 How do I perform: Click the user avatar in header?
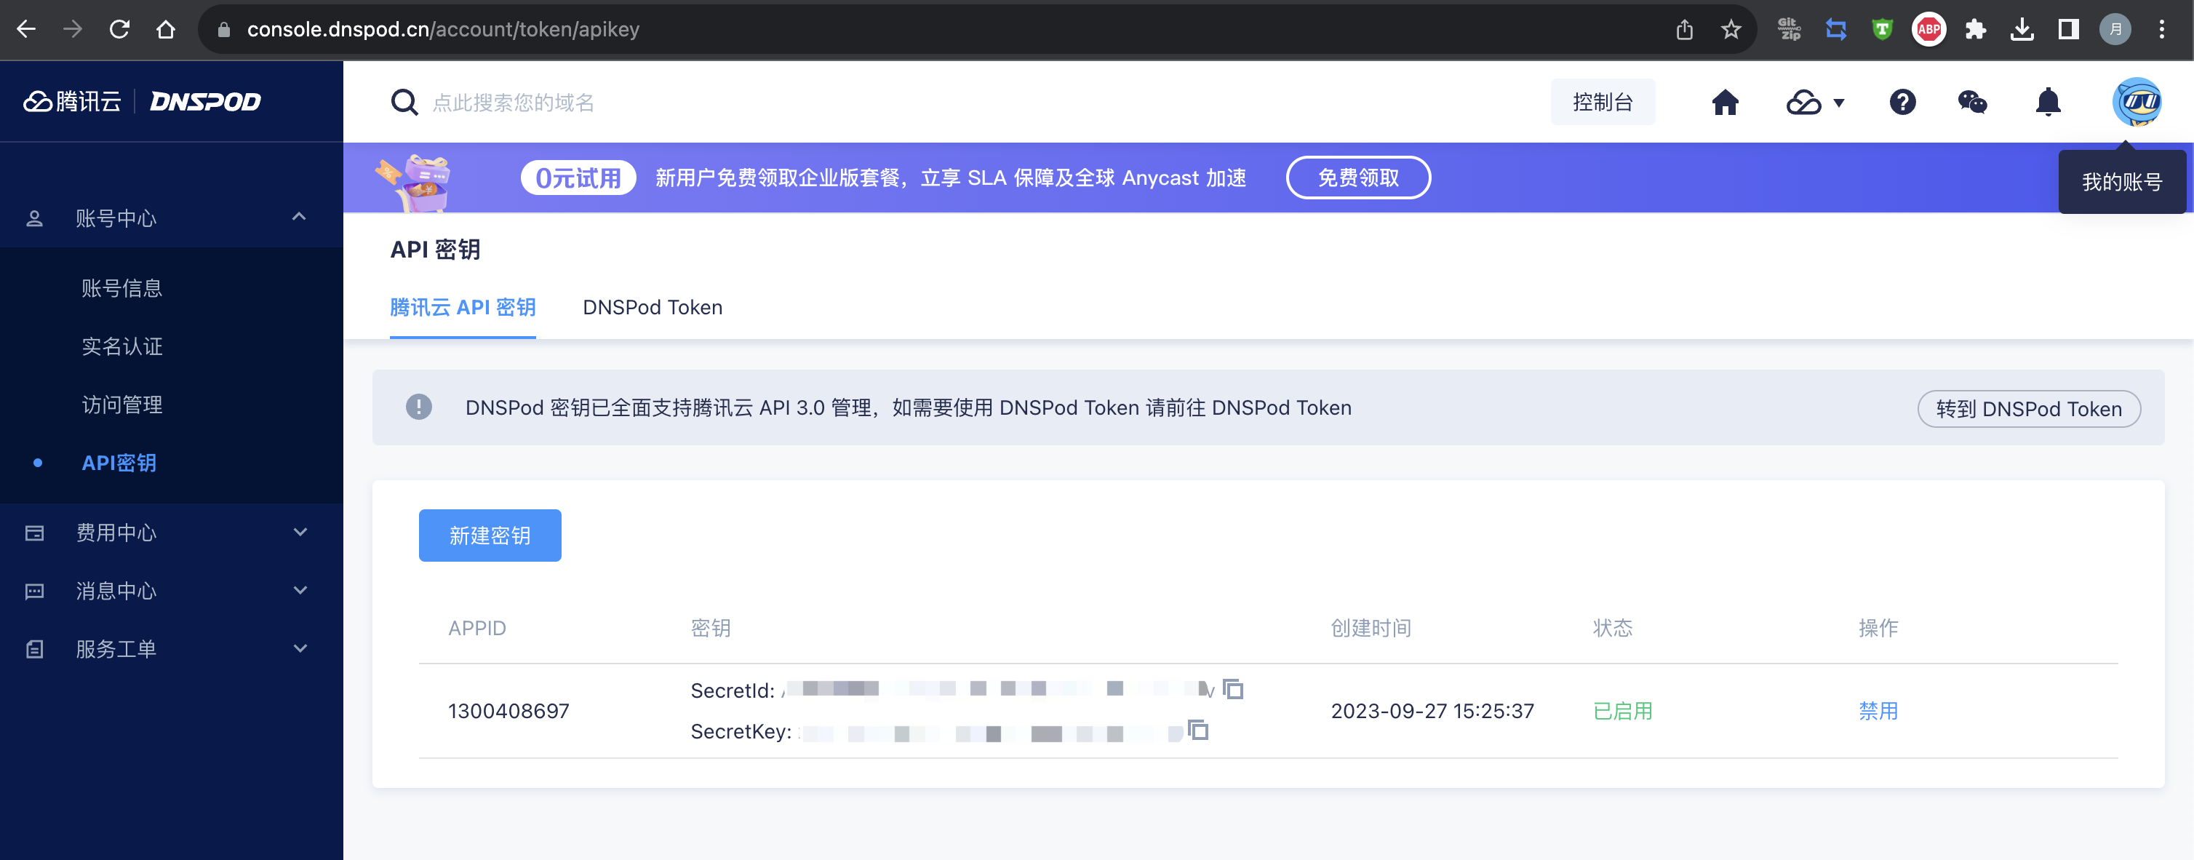coord(2137,102)
